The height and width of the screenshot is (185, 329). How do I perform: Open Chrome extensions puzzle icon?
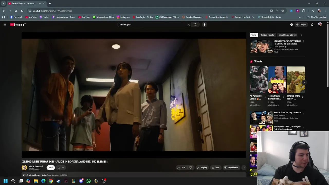[x=304, y=11]
